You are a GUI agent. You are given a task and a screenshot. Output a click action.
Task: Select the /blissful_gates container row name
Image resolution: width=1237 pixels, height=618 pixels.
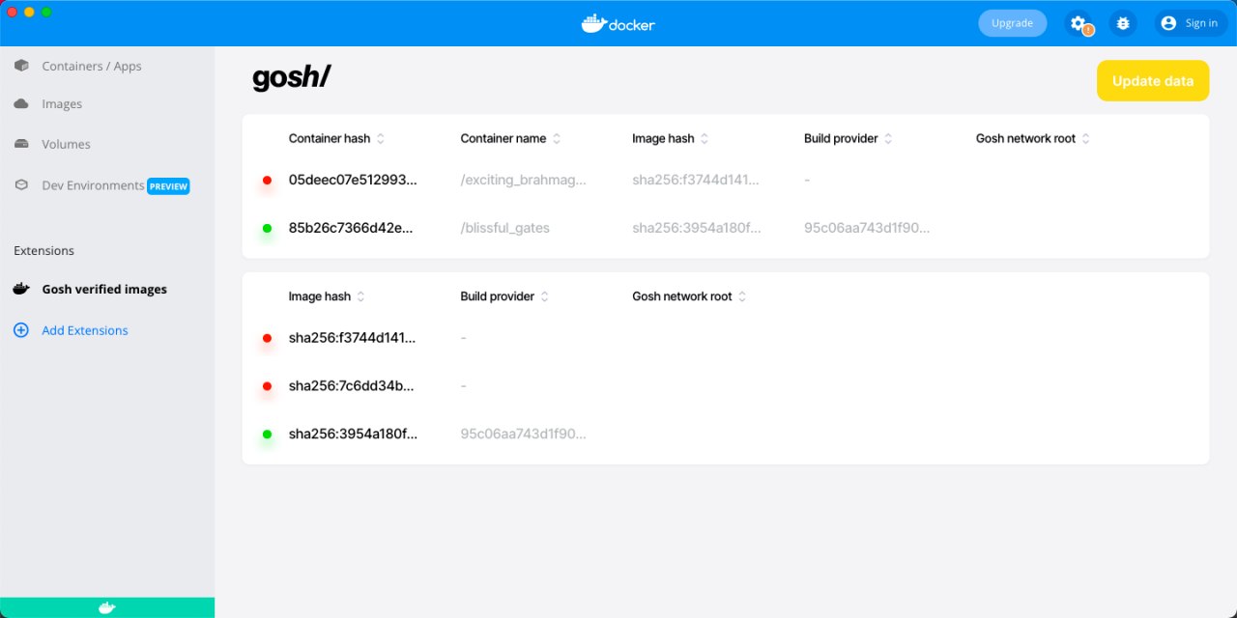504,228
